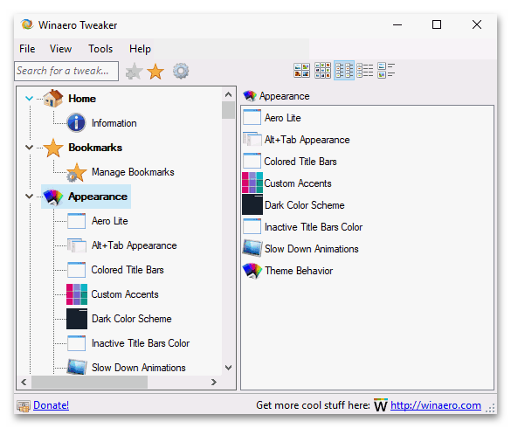Open Slow Down Animations text in right pane
511x428 pixels.
click(312, 249)
